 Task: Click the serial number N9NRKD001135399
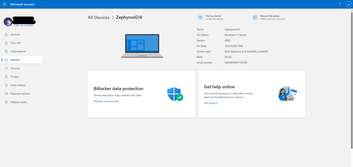coord(236,62)
